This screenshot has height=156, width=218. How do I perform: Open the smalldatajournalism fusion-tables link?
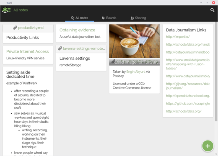pos(188,64)
